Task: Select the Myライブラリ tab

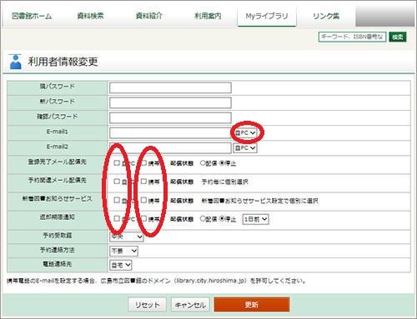Action: (267, 16)
